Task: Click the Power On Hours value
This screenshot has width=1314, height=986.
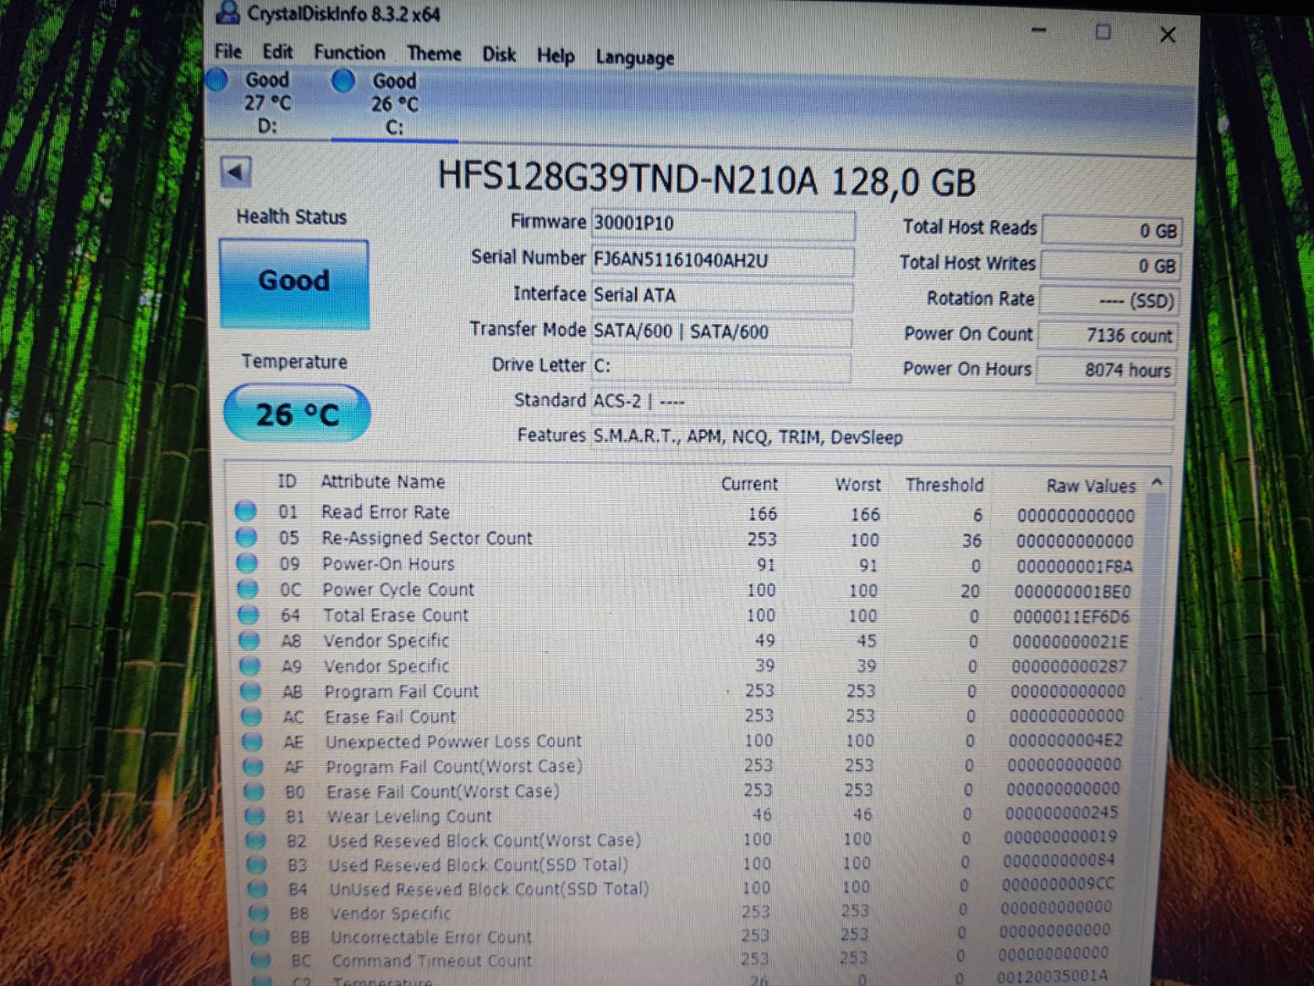Action: (x=1108, y=369)
